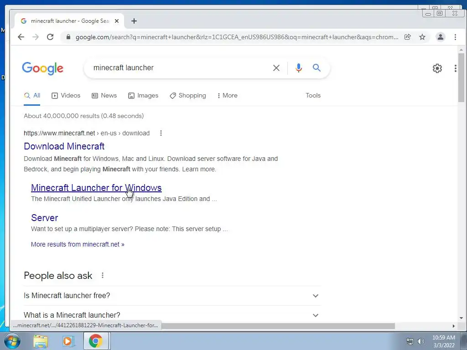This screenshot has width=467, height=350.
Task: Open the Server sitelink
Action: pyautogui.click(x=44, y=218)
